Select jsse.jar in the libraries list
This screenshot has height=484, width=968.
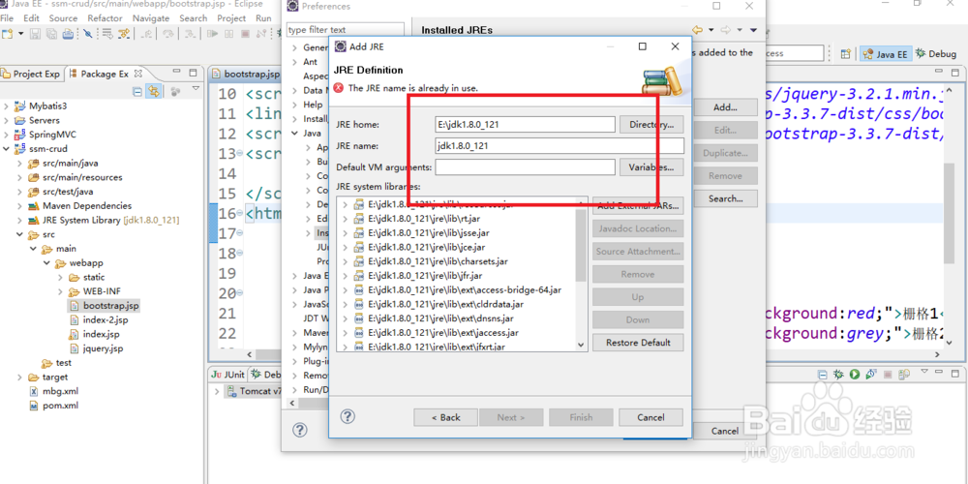pyautogui.click(x=429, y=232)
